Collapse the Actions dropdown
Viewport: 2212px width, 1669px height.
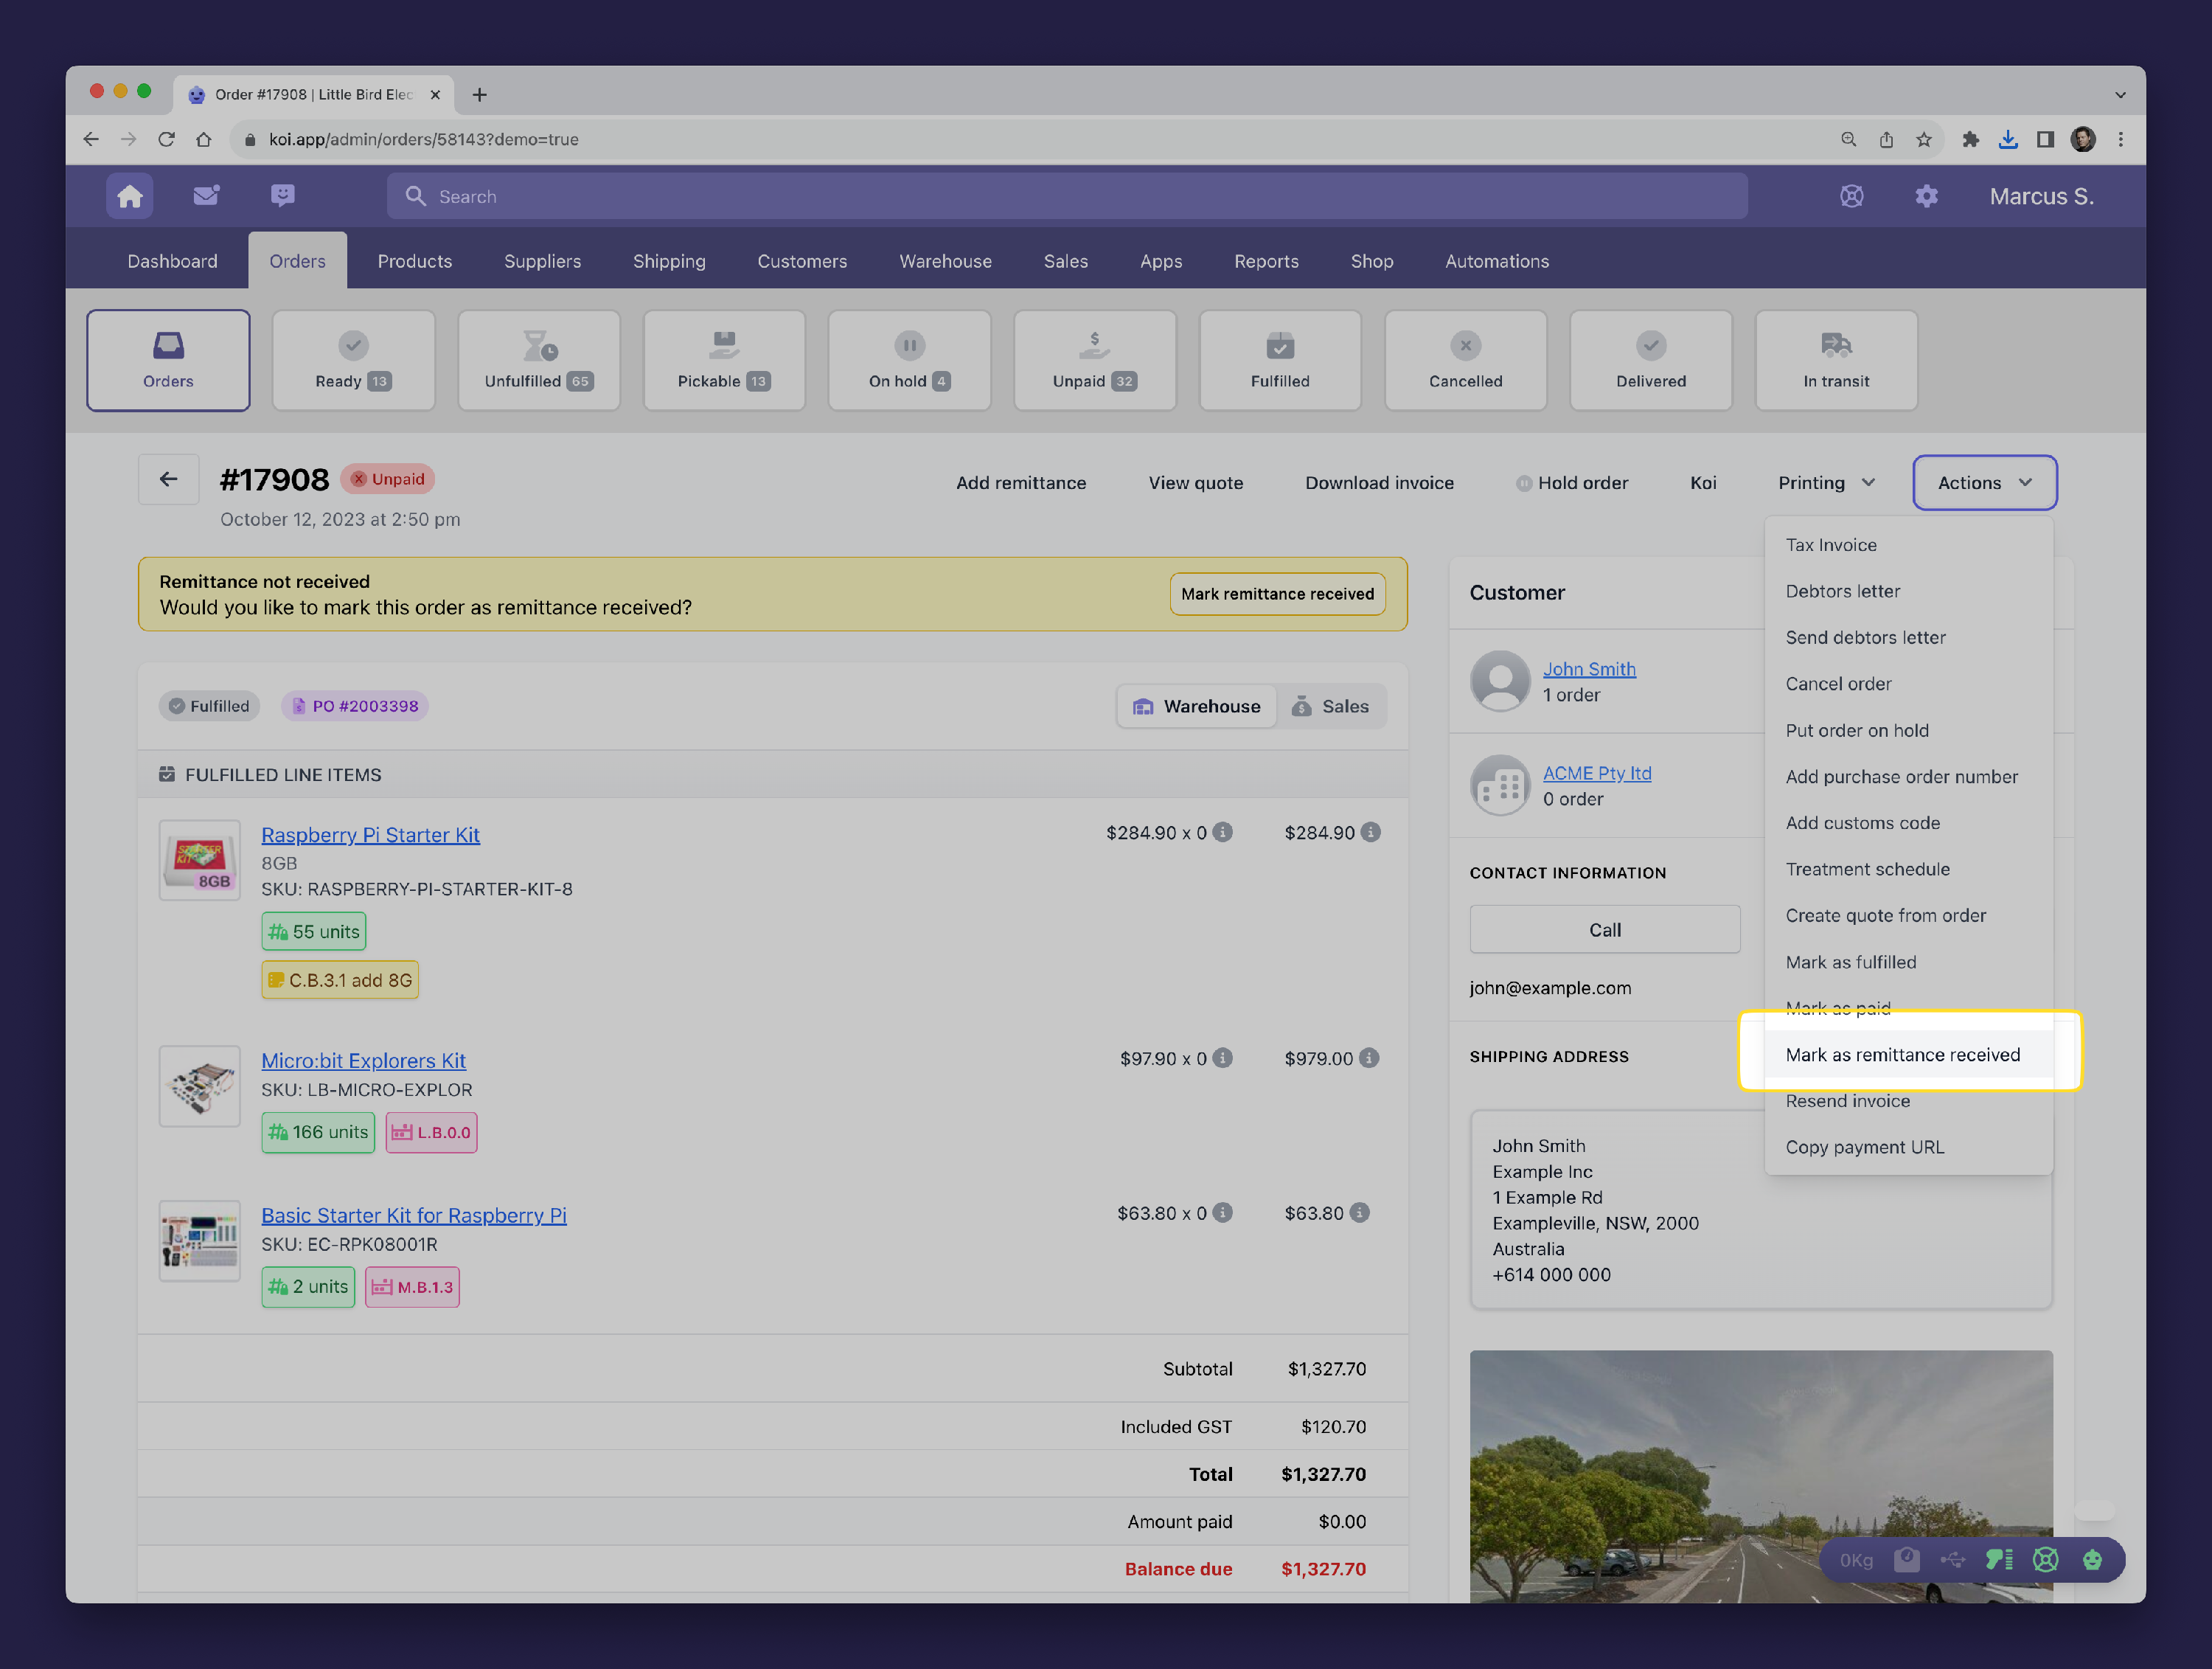coord(1984,483)
